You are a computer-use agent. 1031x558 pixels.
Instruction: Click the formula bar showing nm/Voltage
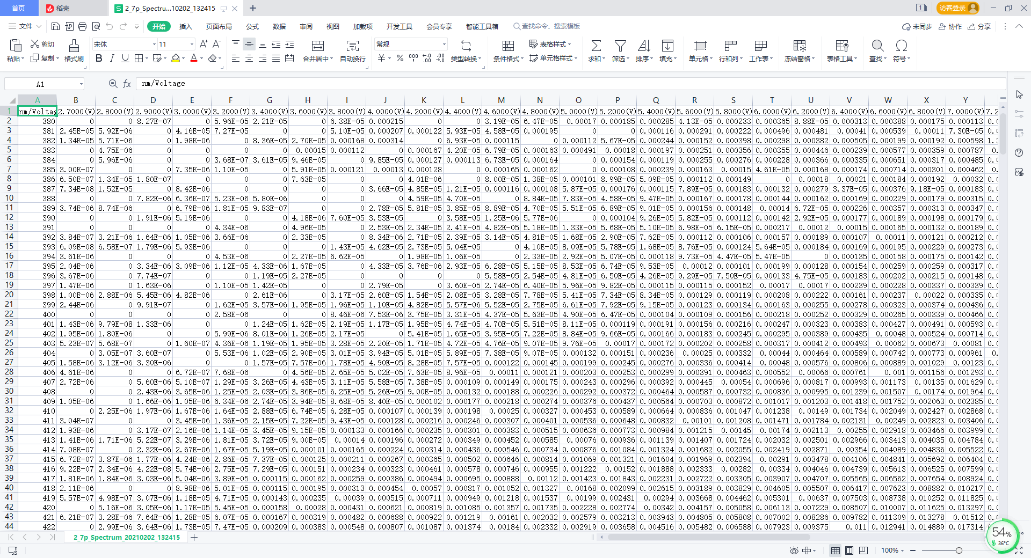(x=571, y=84)
